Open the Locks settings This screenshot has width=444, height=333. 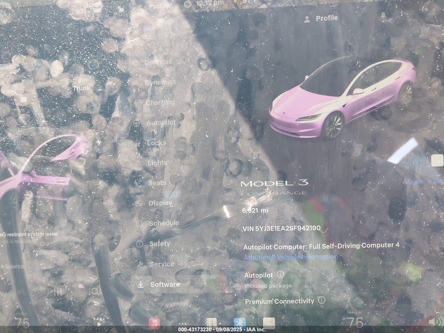(157, 143)
